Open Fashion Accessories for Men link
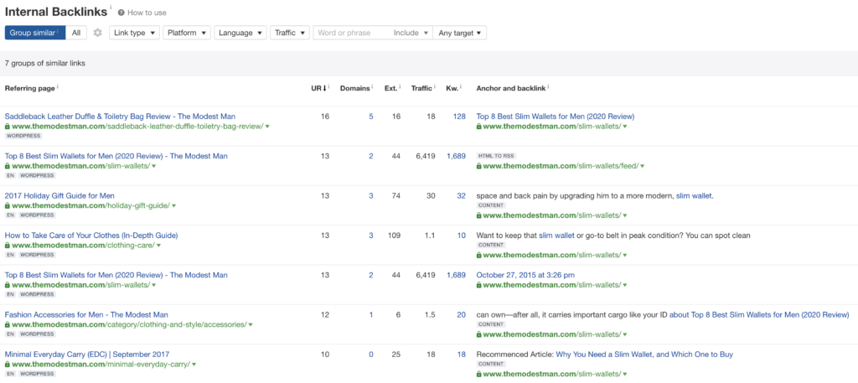 86,314
